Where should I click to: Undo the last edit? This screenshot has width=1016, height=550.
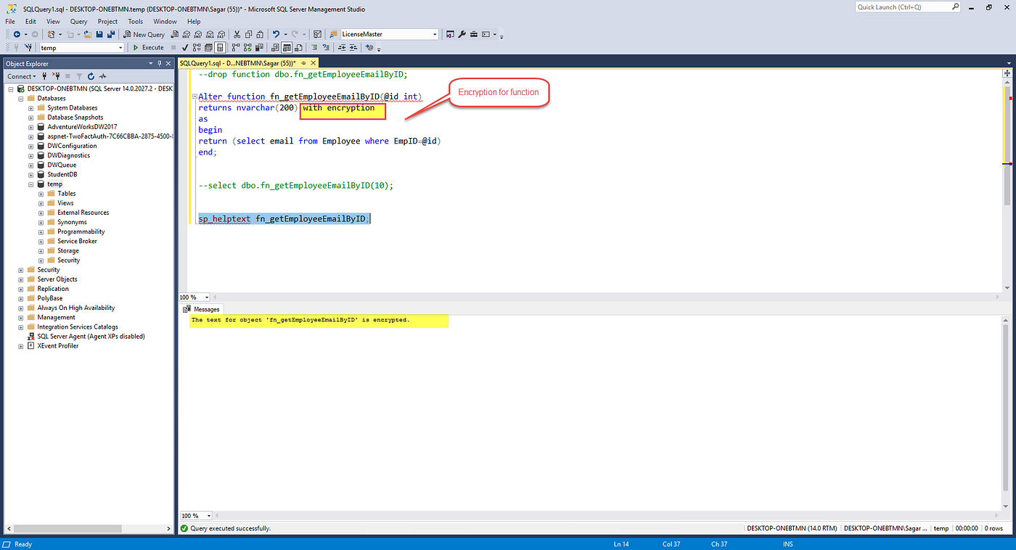tap(276, 34)
